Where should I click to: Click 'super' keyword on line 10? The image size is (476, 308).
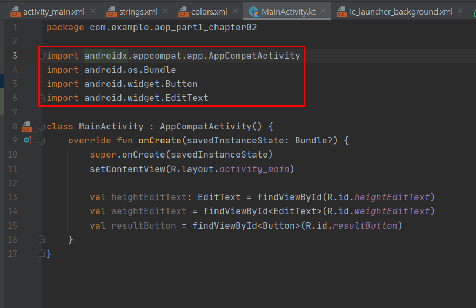[103, 155]
